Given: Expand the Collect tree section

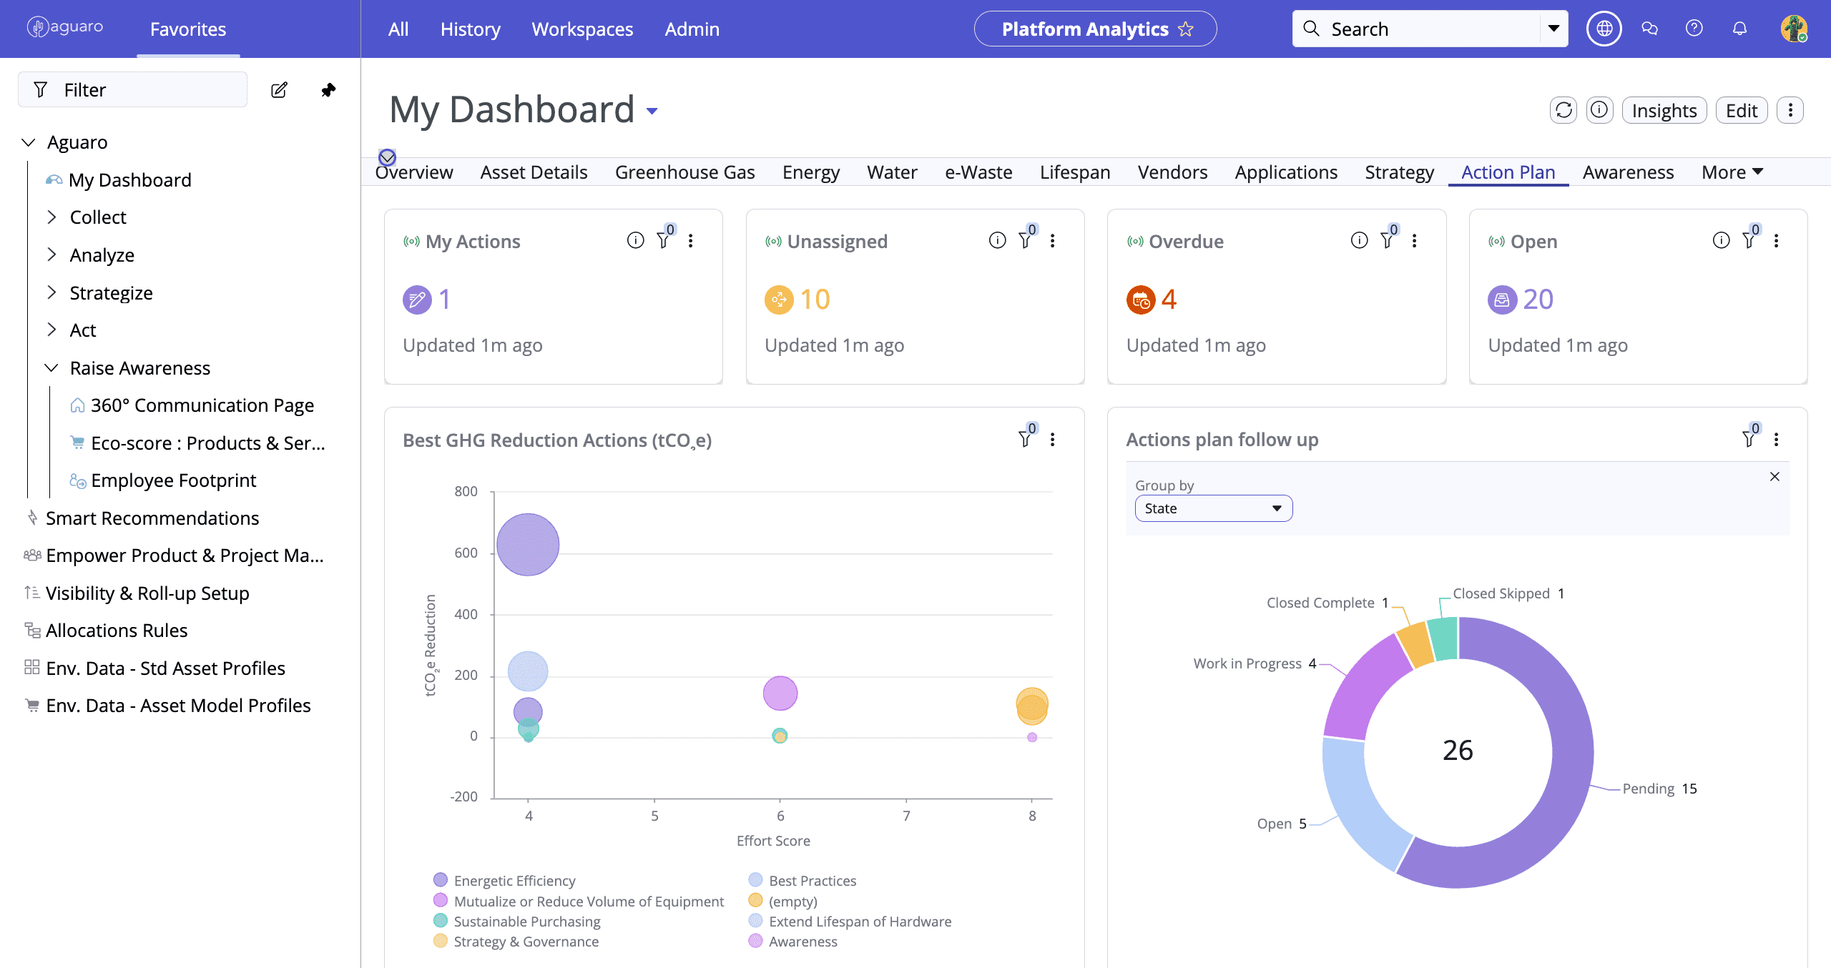Looking at the screenshot, I should 51,217.
